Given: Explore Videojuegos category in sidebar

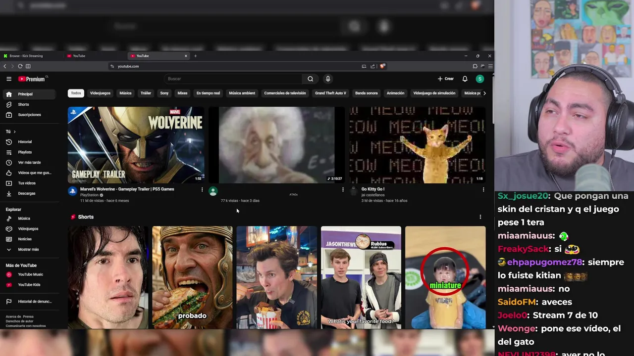Looking at the screenshot, I should point(30,229).
